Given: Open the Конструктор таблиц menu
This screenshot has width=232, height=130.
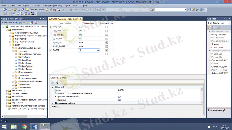Looking at the screenshot, I should pyautogui.click(x=52, y=5).
